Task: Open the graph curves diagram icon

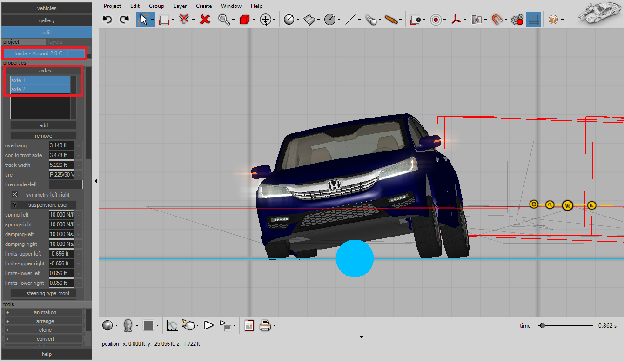Action: pyautogui.click(x=172, y=325)
